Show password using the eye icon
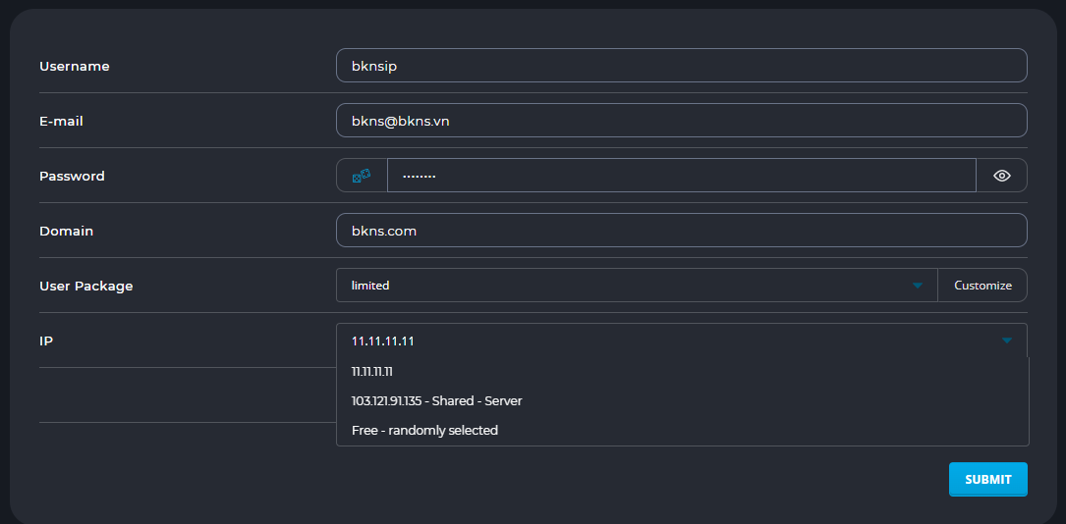 point(1001,176)
